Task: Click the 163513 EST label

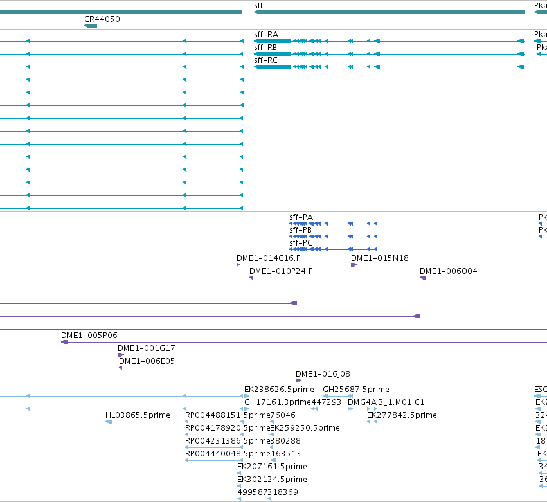Action: tap(285, 454)
